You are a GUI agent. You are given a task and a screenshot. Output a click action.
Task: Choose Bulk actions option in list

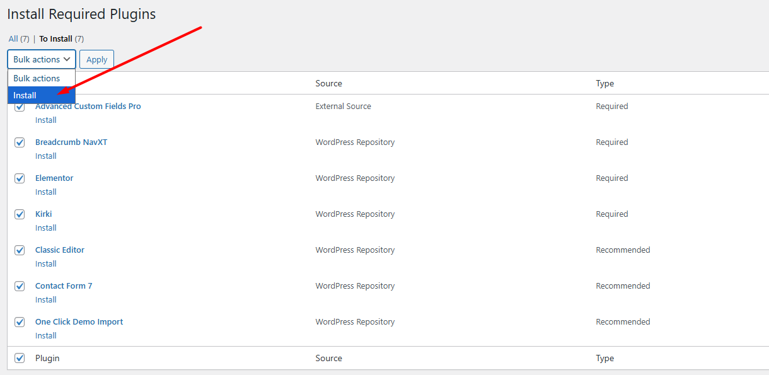pos(37,78)
